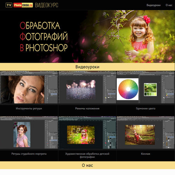Open the Режимы наложения video thumbnail
Viewport: 175px width, 175px height.
[87, 87]
